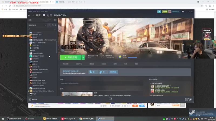The image size is (216, 121).
Task: Switch to Big Picture mode icon
Action: (x=183, y=12)
